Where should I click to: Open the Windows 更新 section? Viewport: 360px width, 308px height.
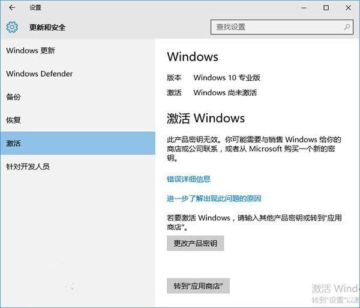[x=77, y=50]
